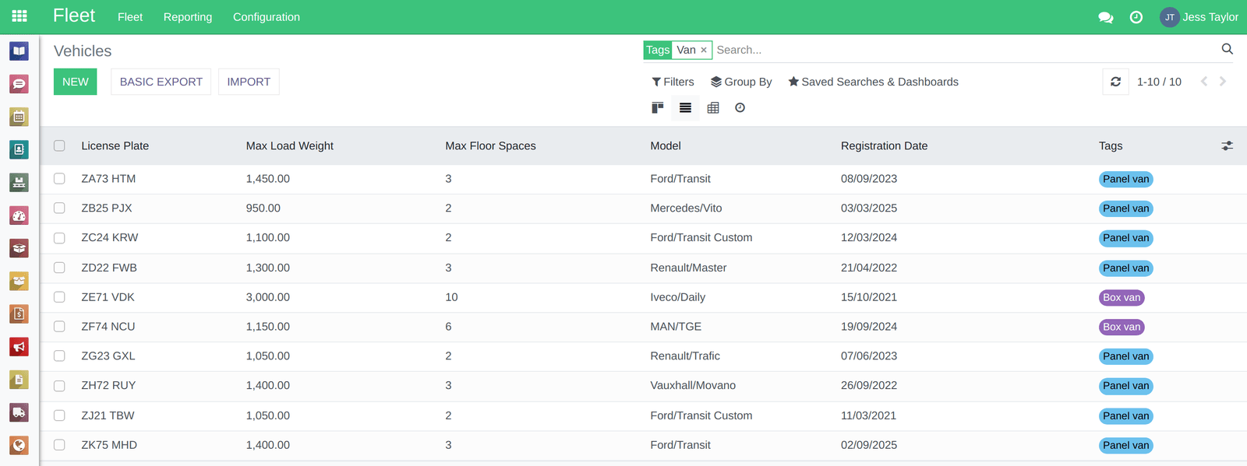This screenshot has height=466, width=1247.
Task: Open the Reporting menu
Action: (188, 17)
